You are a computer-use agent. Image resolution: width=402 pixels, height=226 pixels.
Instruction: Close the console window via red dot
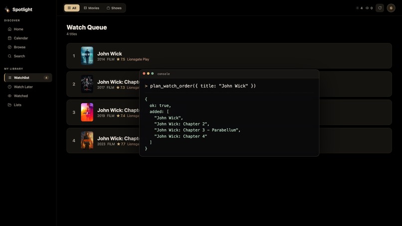(x=144, y=74)
